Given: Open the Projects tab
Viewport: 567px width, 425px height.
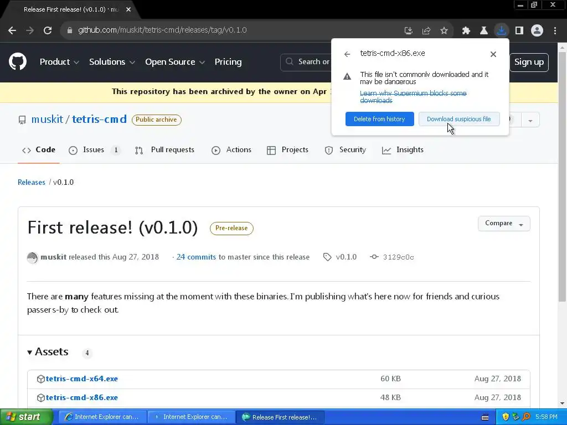Looking at the screenshot, I should tap(287, 150).
